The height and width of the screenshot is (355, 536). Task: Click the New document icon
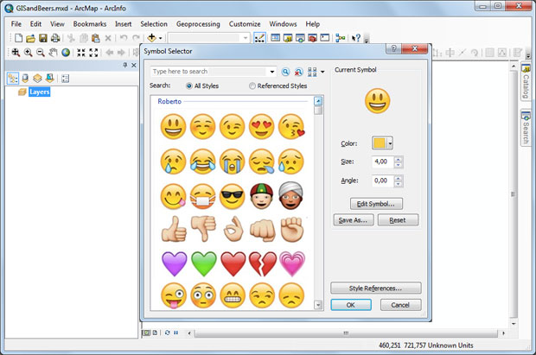pos(18,38)
